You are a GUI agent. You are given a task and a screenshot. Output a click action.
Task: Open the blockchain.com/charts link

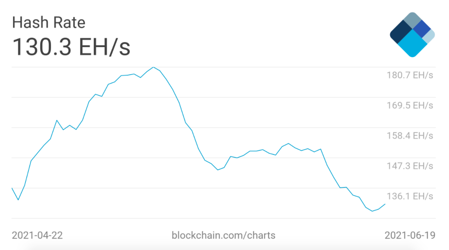pos(223,235)
